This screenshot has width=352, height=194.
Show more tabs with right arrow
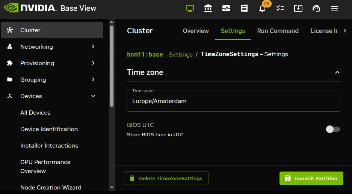pos(345,31)
